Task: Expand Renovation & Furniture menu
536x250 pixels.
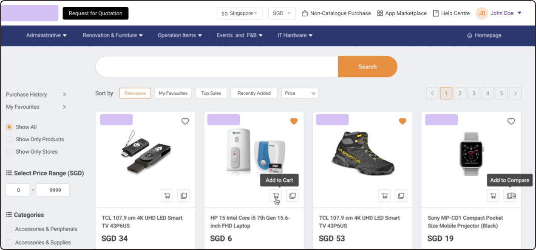Action: 113,35
